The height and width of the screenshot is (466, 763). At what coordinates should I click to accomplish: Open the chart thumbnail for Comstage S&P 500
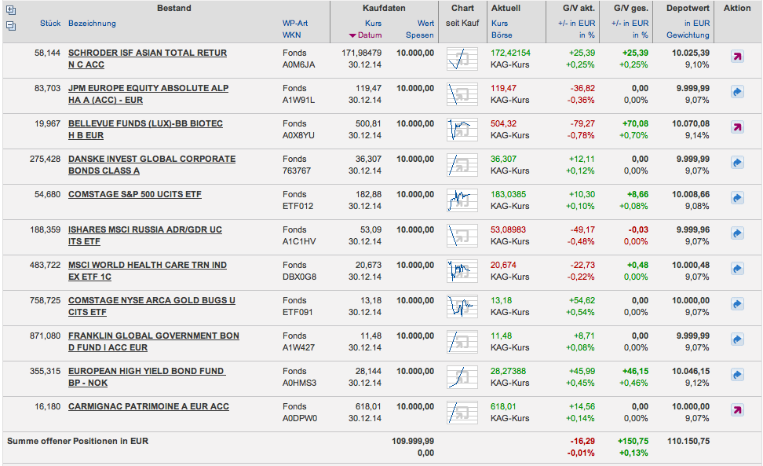click(x=462, y=200)
